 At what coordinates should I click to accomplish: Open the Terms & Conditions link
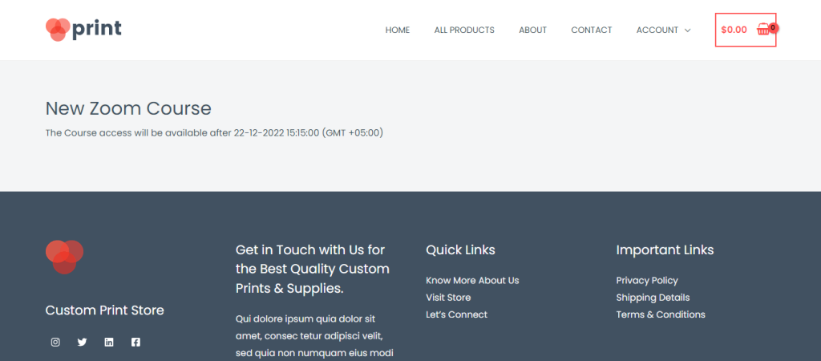click(x=661, y=314)
